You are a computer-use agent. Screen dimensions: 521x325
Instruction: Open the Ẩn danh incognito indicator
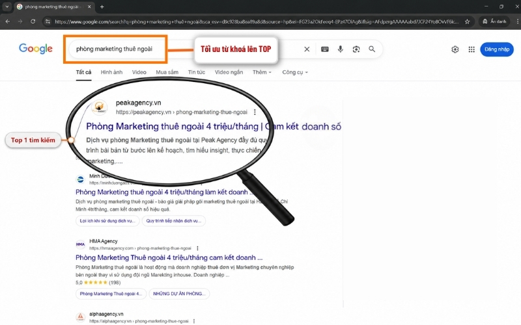tap(494, 21)
